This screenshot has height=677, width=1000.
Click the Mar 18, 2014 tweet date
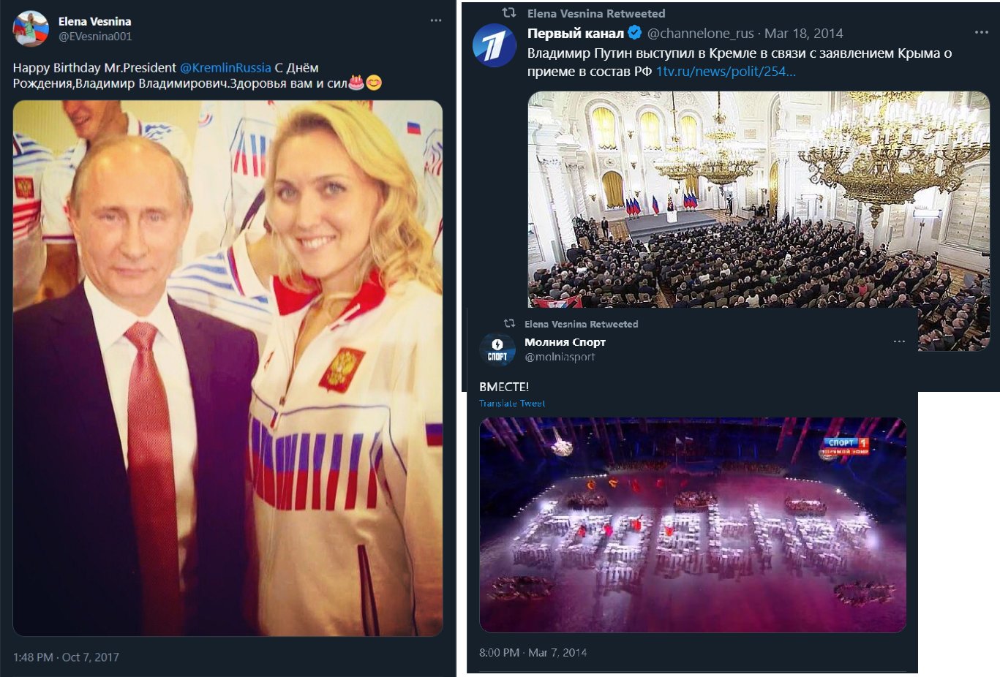[x=803, y=34]
